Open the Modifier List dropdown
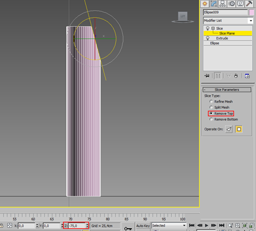This screenshot has height=231, width=256. coord(228,20)
